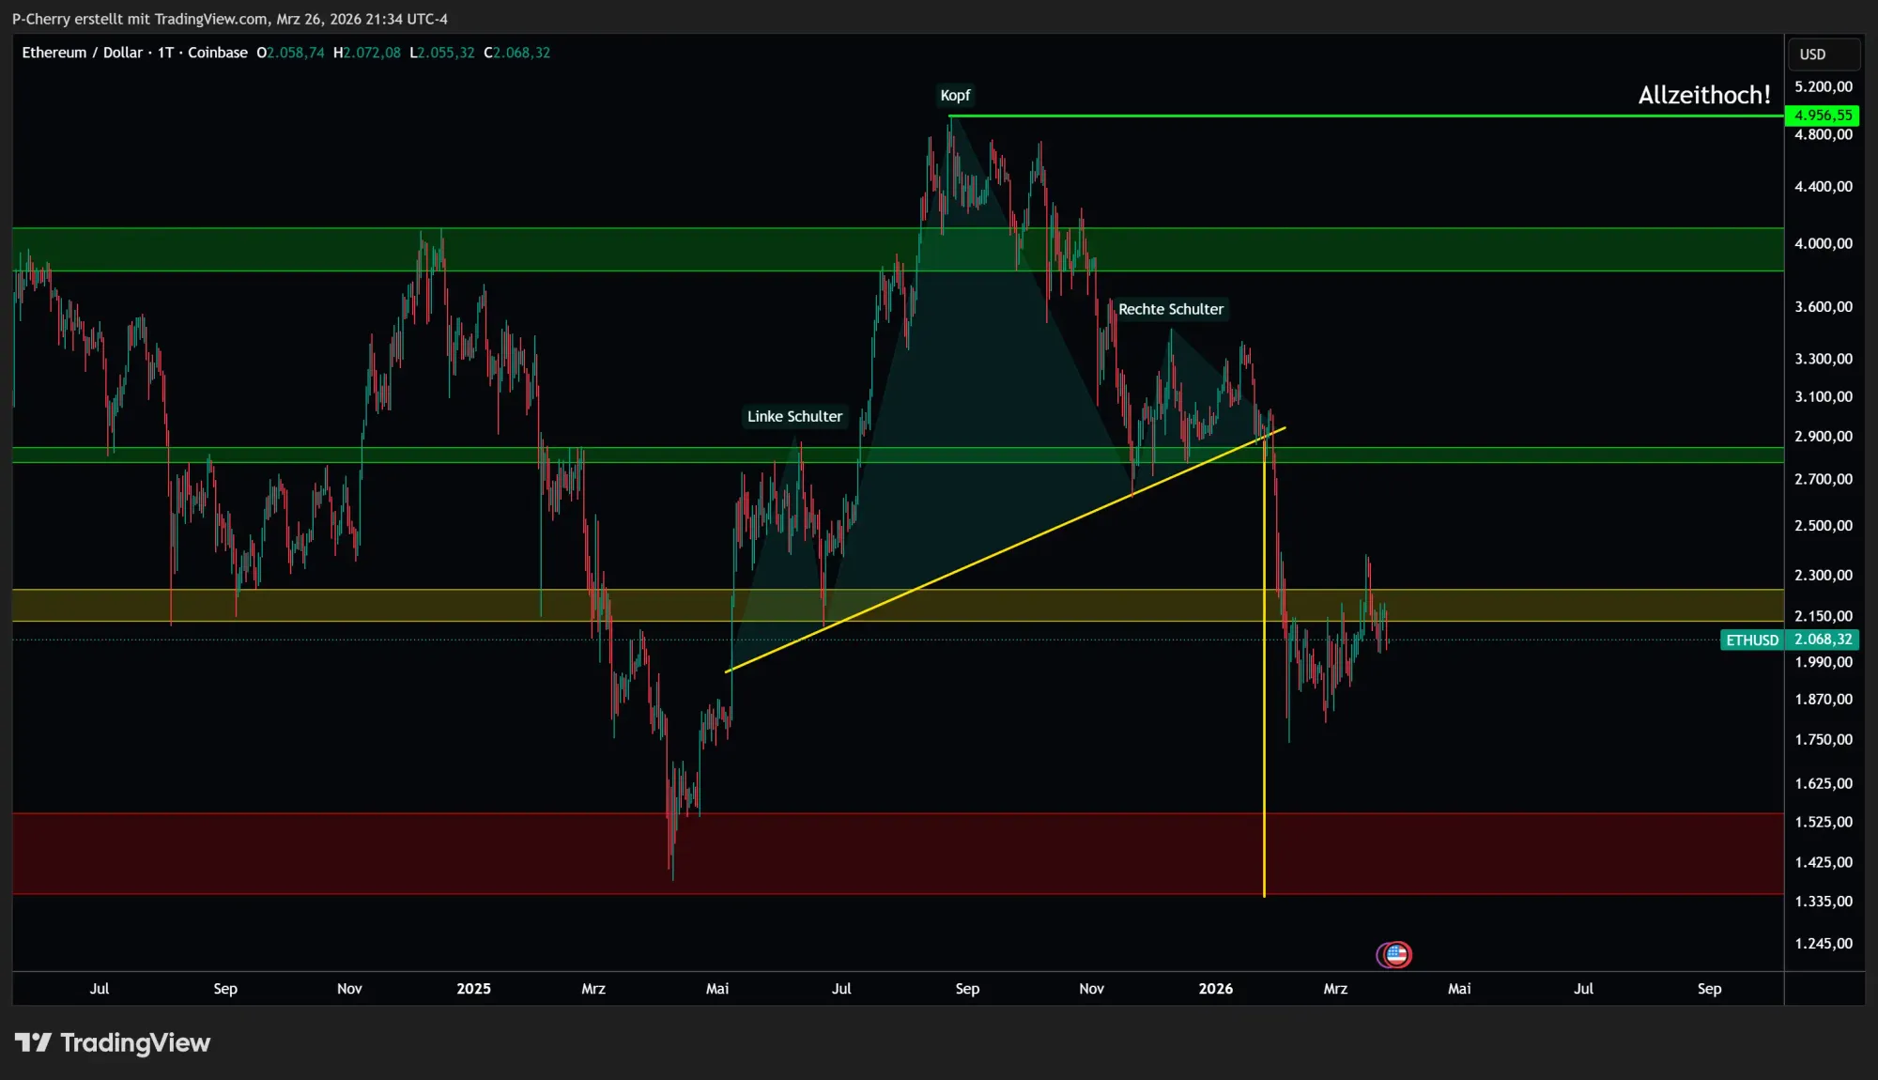Click the US flag economic event icon
The image size is (1878, 1080).
click(1396, 954)
